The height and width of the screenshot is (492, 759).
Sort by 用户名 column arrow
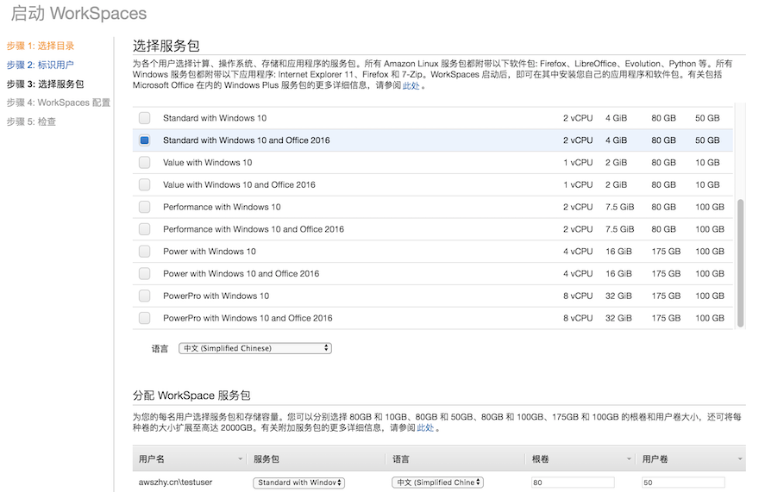pyautogui.click(x=240, y=459)
